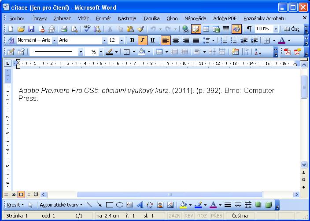Run spelling and grammar check
The width and height of the screenshot is (310, 221).
point(87,29)
